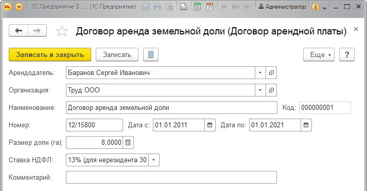Click the 1C application logo icon
Image resolution: width=367 pixels, height=191 pixels.
pyautogui.click(x=7, y=7)
